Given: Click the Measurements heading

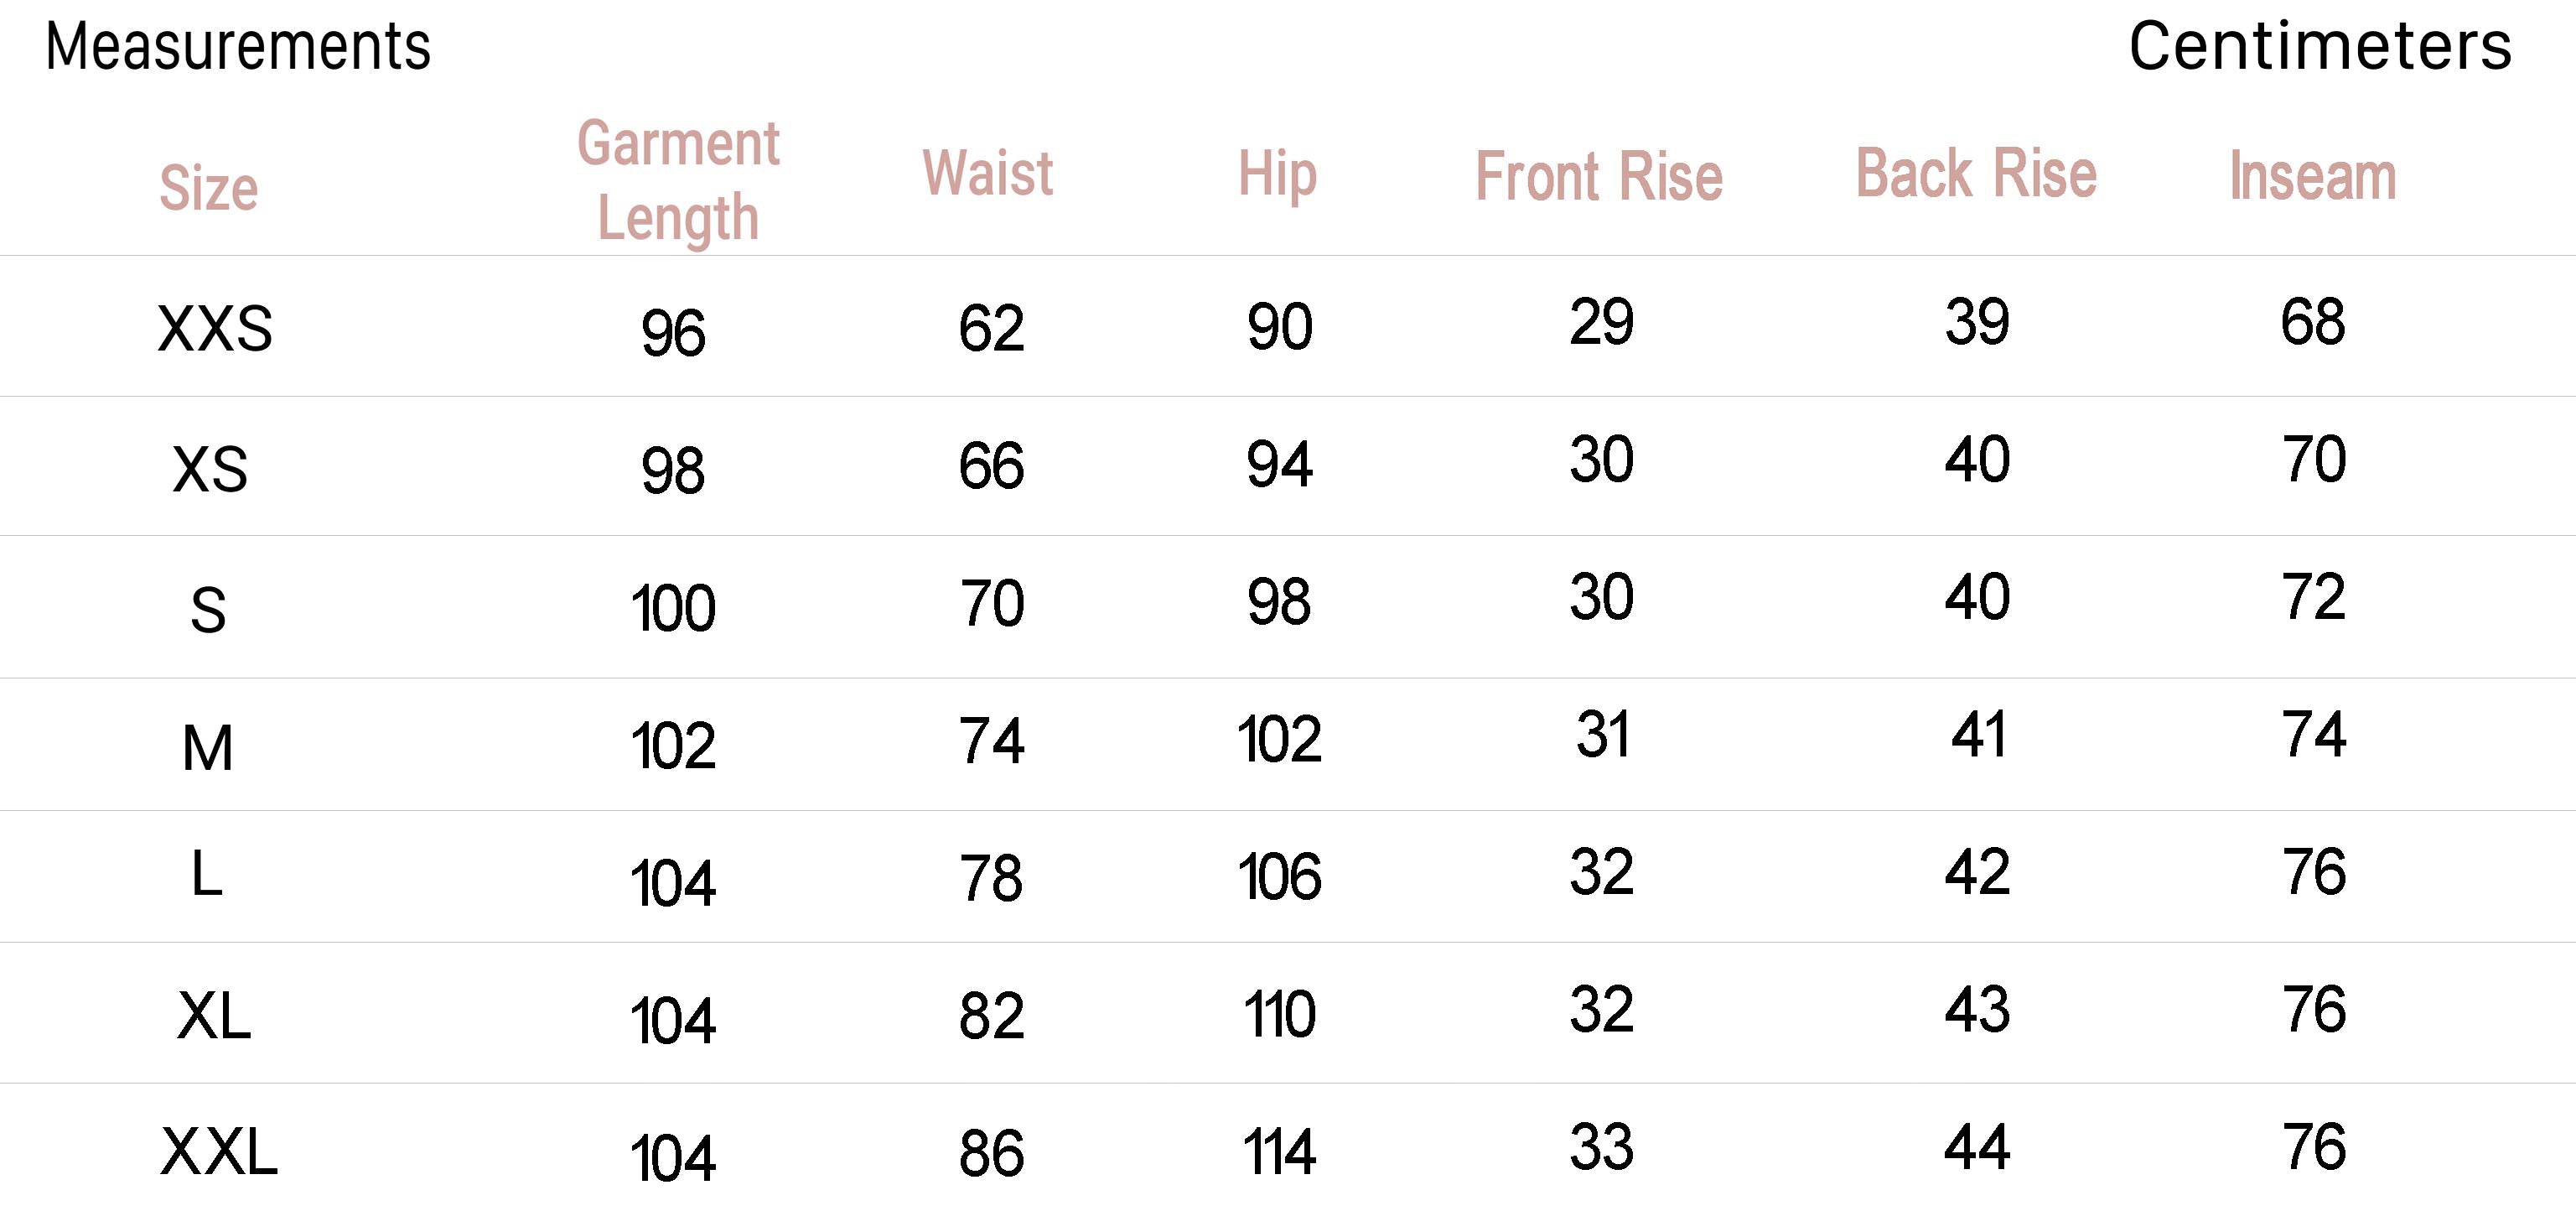Looking at the screenshot, I should tap(238, 46).
